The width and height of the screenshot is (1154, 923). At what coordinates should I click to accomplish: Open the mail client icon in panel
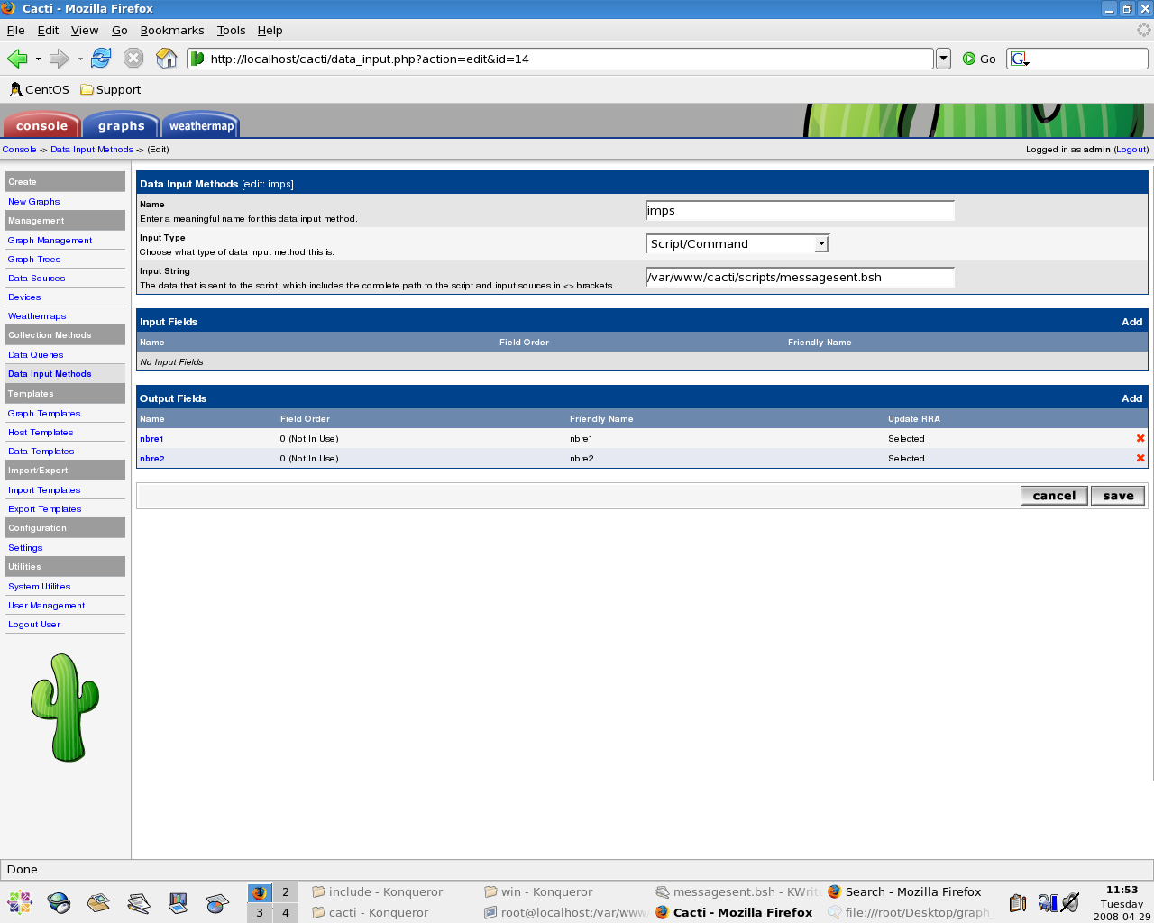(98, 902)
